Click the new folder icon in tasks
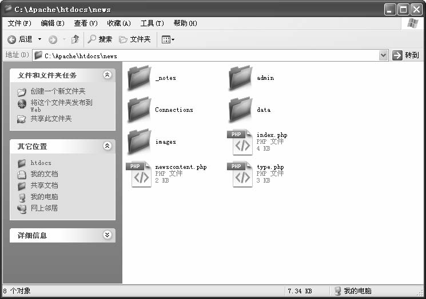Screen dimensions: 426x299 point(22,92)
